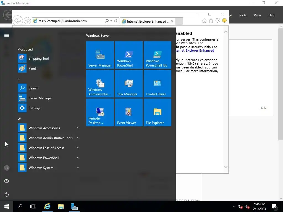Open Windows PowerShell ISE tile

coord(157,55)
